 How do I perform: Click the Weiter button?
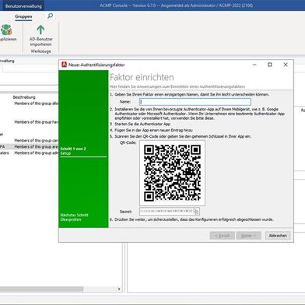tap(248, 236)
